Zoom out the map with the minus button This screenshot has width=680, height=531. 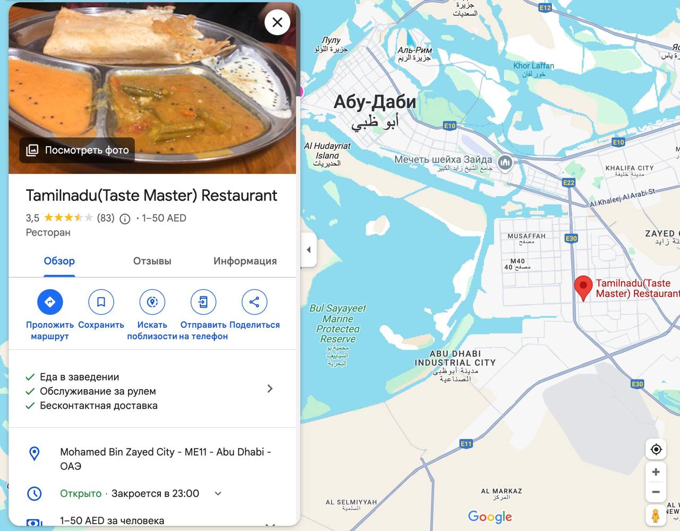coord(656,492)
